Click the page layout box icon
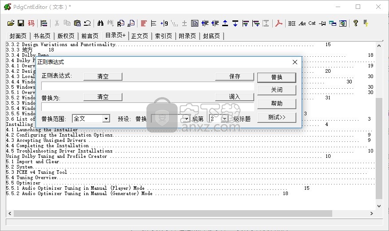 point(194,23)
